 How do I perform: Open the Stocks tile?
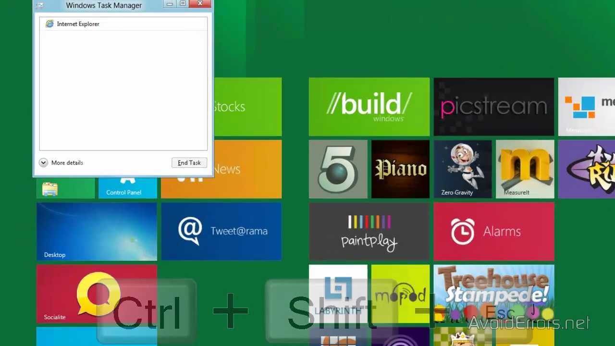pos(248,107)
